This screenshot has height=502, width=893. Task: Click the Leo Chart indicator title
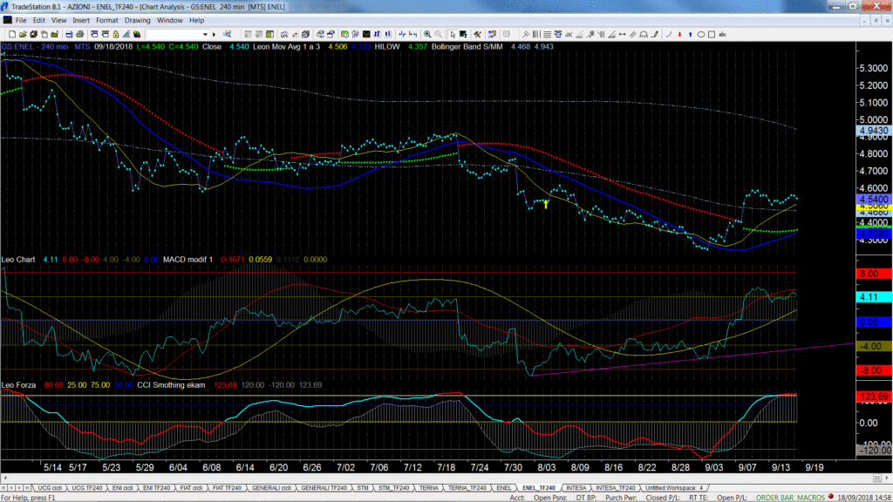[18, 260]
